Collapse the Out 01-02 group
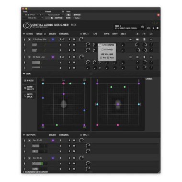The height and width of the screenshot is (182, 182). coord(29,140)
